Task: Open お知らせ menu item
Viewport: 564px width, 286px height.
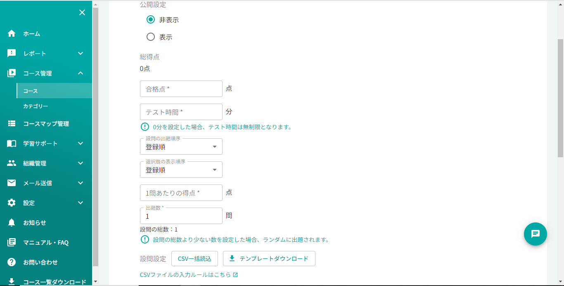Action: [46, 223]
